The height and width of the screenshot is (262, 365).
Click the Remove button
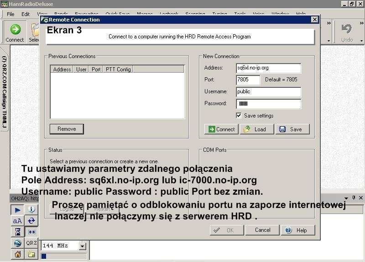67,129
